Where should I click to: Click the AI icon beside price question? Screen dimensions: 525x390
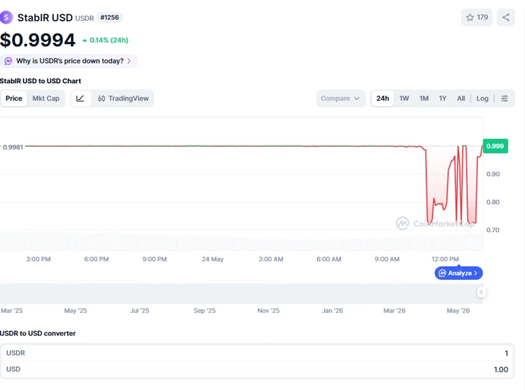[x=9, y=61]
